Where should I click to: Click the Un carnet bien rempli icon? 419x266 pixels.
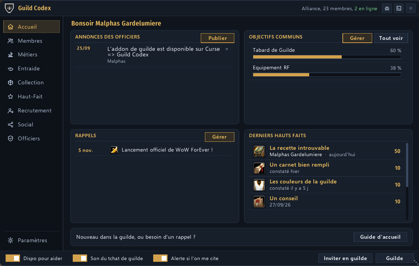(259, 168)
